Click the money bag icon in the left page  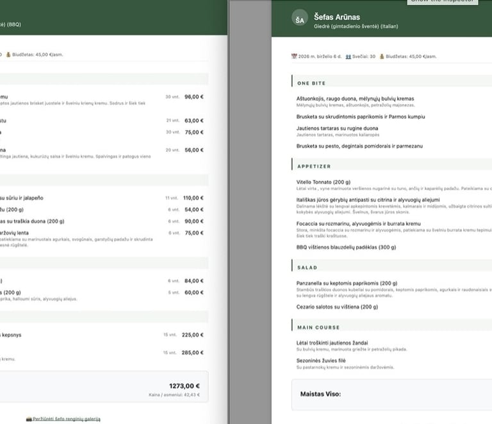pyautogui.click(x=8, y=55)
